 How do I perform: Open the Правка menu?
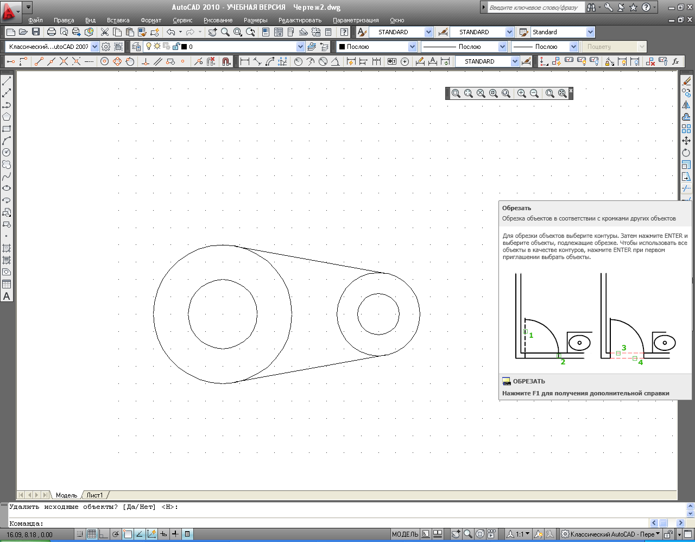pos(64,20)
